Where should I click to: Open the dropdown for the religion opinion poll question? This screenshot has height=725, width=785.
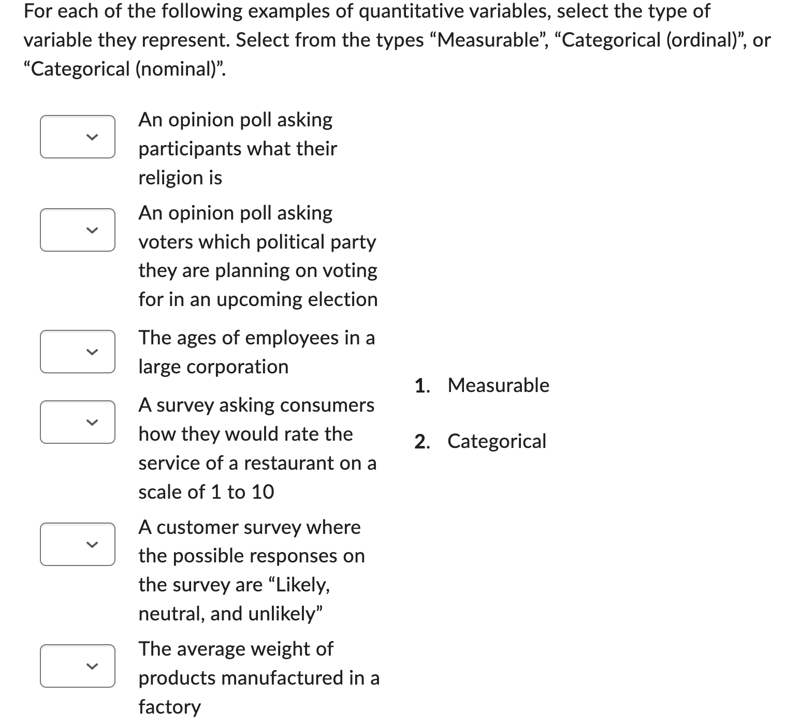pyautogui.click(x=77, y=136)
